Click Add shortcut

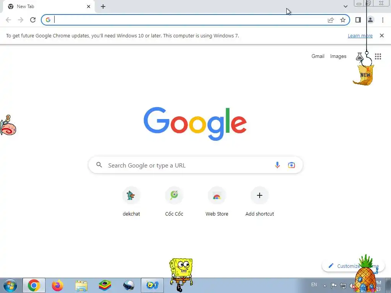(x=260, y=201)
